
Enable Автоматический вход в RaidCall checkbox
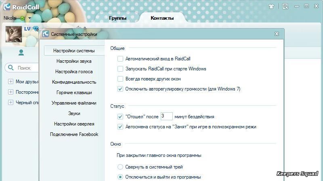tap(120, 59)
